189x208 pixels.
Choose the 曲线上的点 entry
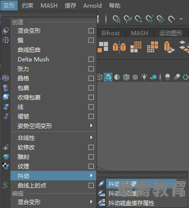click(32, 186)
